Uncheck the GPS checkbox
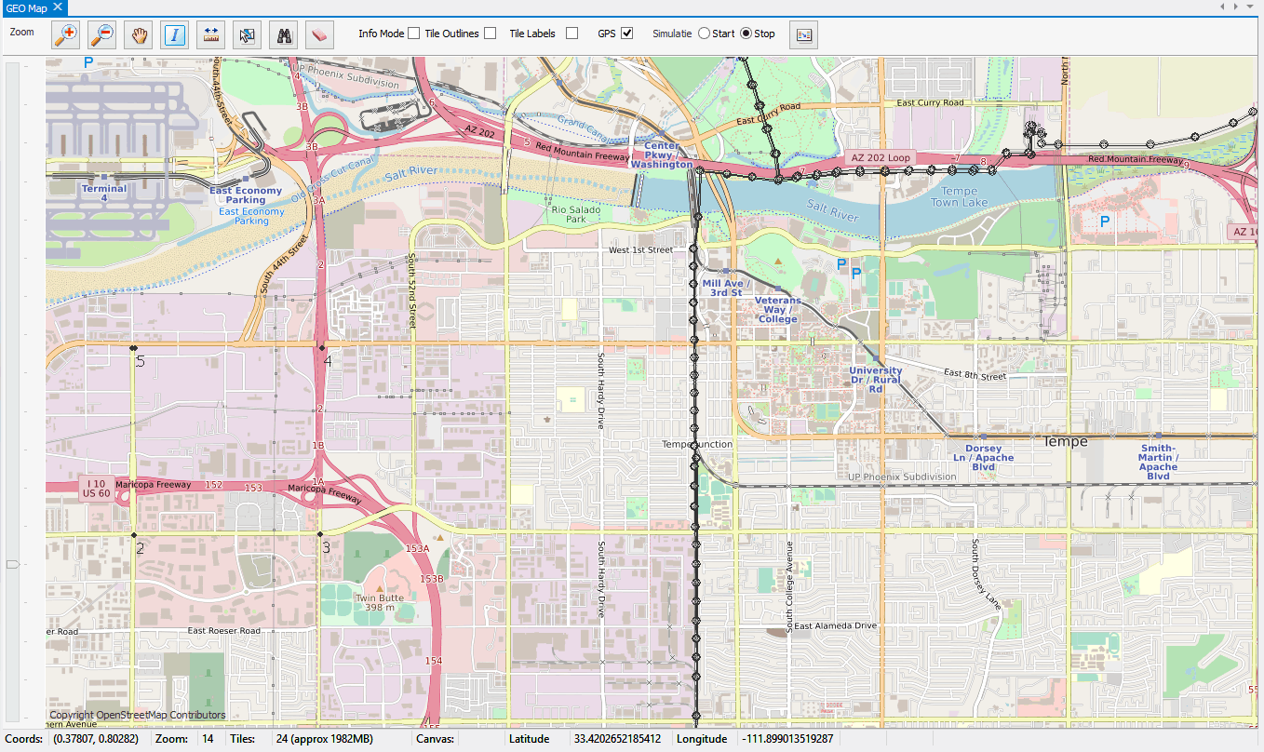The image size is (1264, 752). (x=627, y=34)
